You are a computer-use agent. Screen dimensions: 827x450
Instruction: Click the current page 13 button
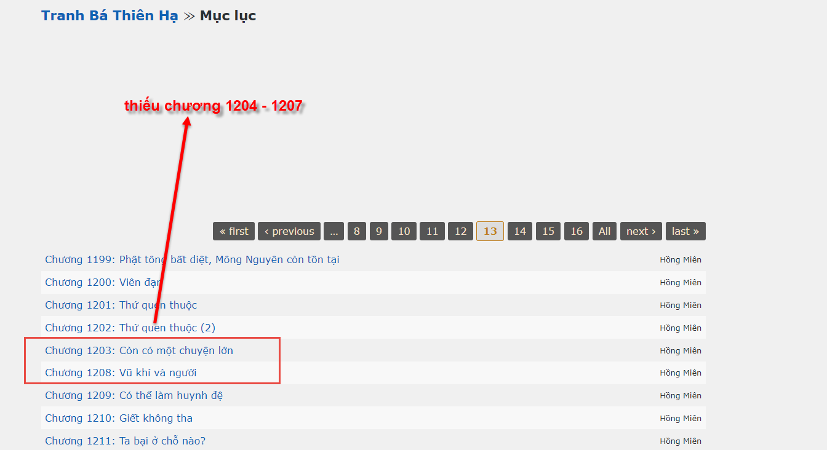pyautogui.click(x=490, y=231)
